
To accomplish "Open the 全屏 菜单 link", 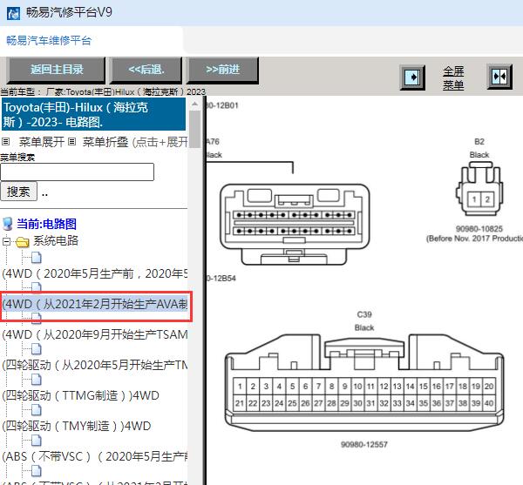I will pyautogui.click(x=453, y=78).
